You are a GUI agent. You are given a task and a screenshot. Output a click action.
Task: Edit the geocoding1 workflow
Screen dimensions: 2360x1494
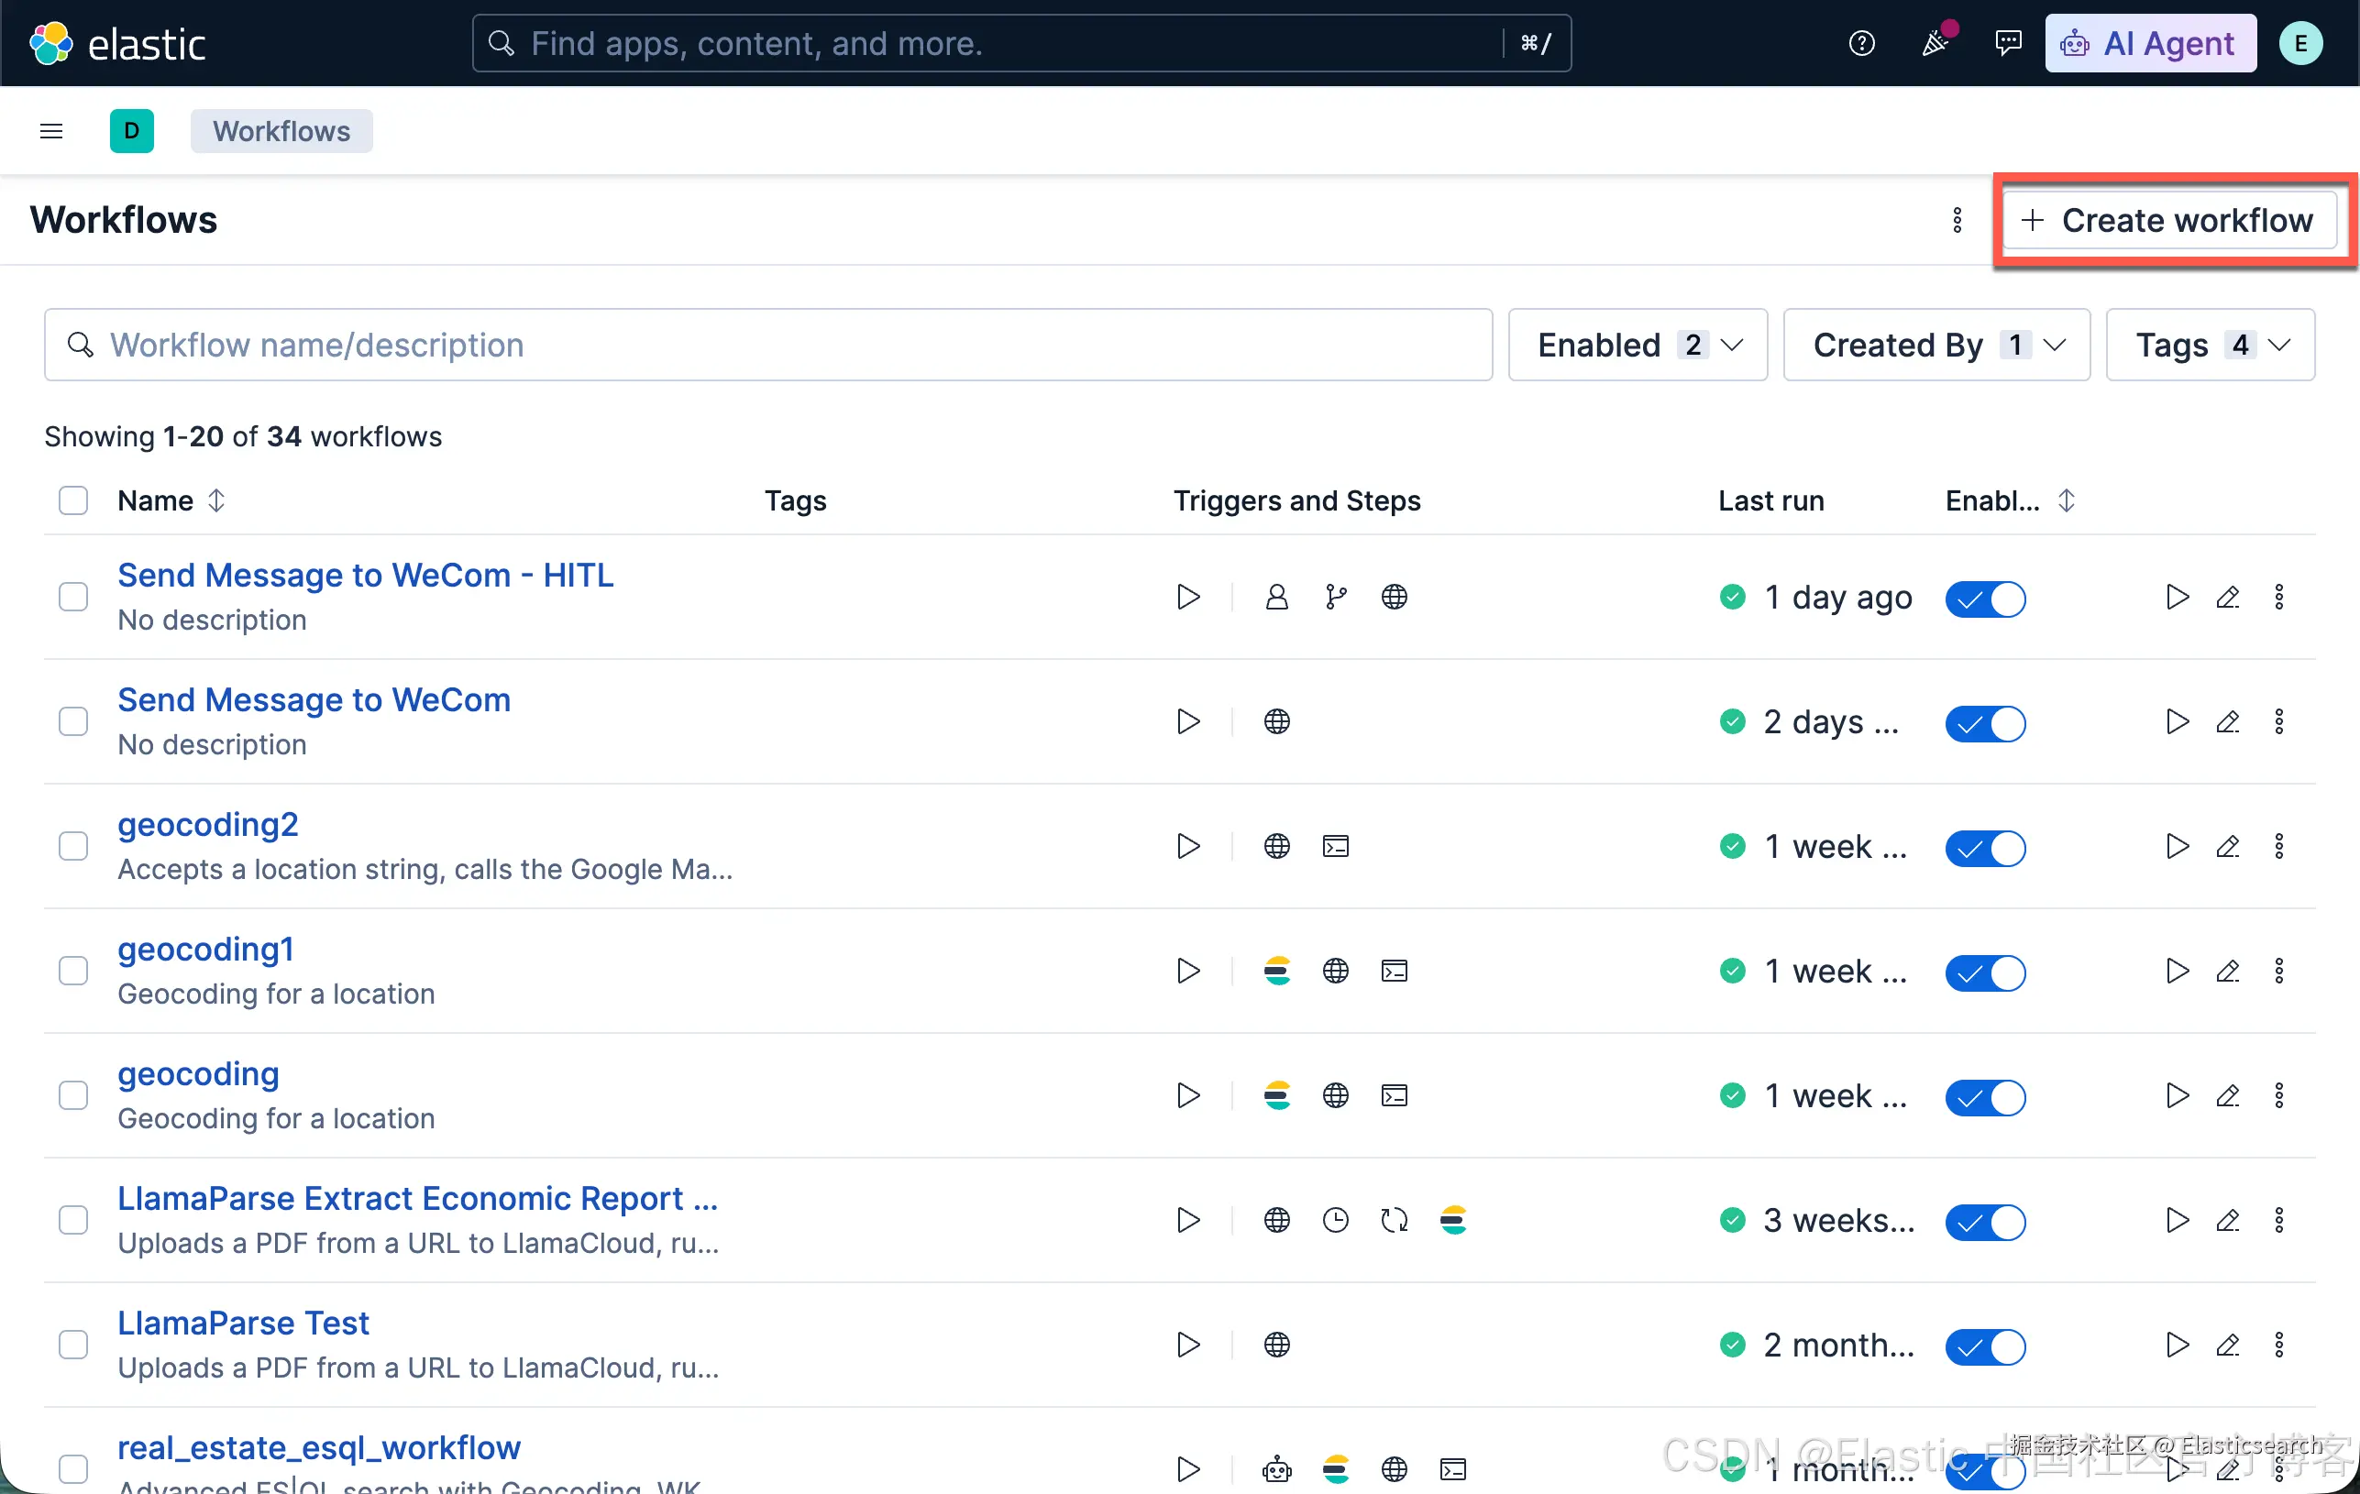pyautogui.click(x=2228, y=970)
